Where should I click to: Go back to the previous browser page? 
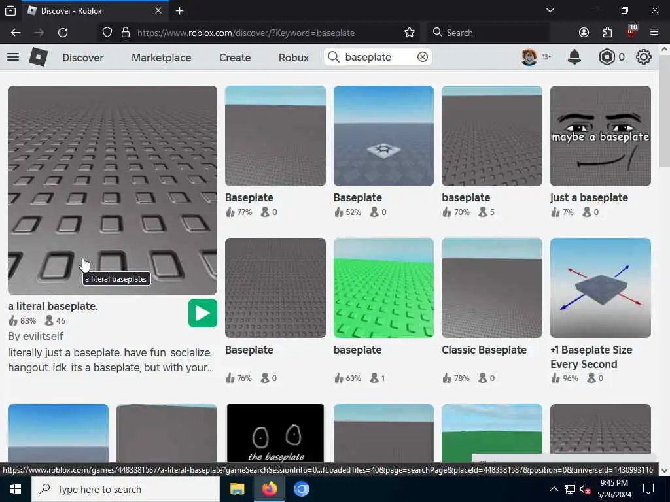pos(16,33)
